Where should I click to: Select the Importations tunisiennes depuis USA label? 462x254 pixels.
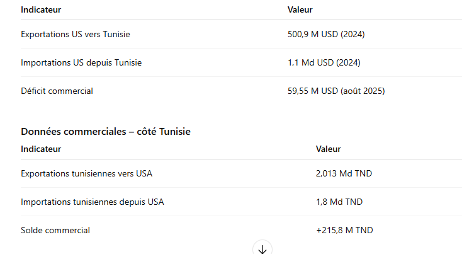[x=93, y=202]
